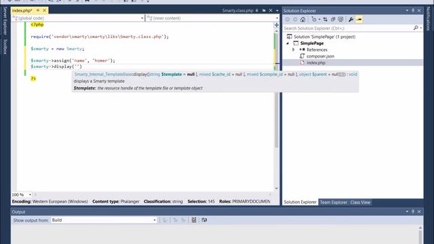Click Clear All output icon

[194, 220]
